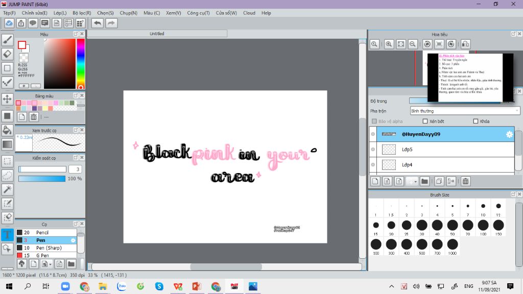Screen dimensions: 523x294
Task: Open PowerPoint from taskbar
Action: click(197, 286)
